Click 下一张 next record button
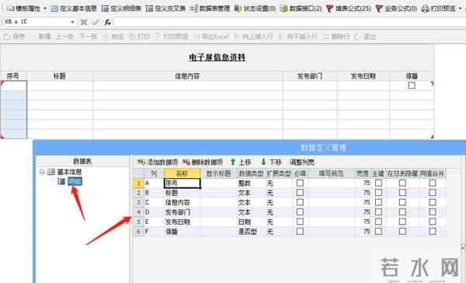The height and width of the screenshot is (283, 466). click(89, 37)
